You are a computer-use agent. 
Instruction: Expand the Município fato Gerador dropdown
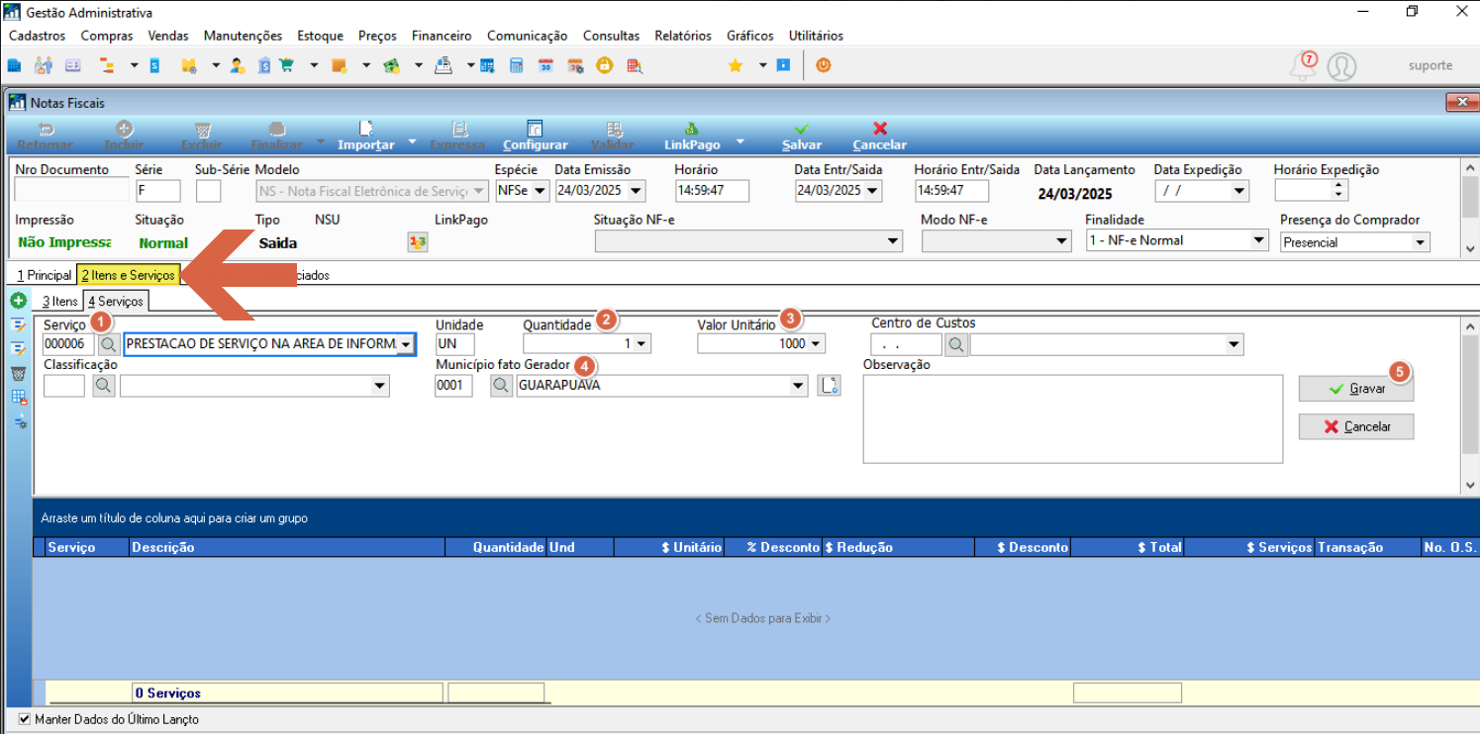pos(799,386)
